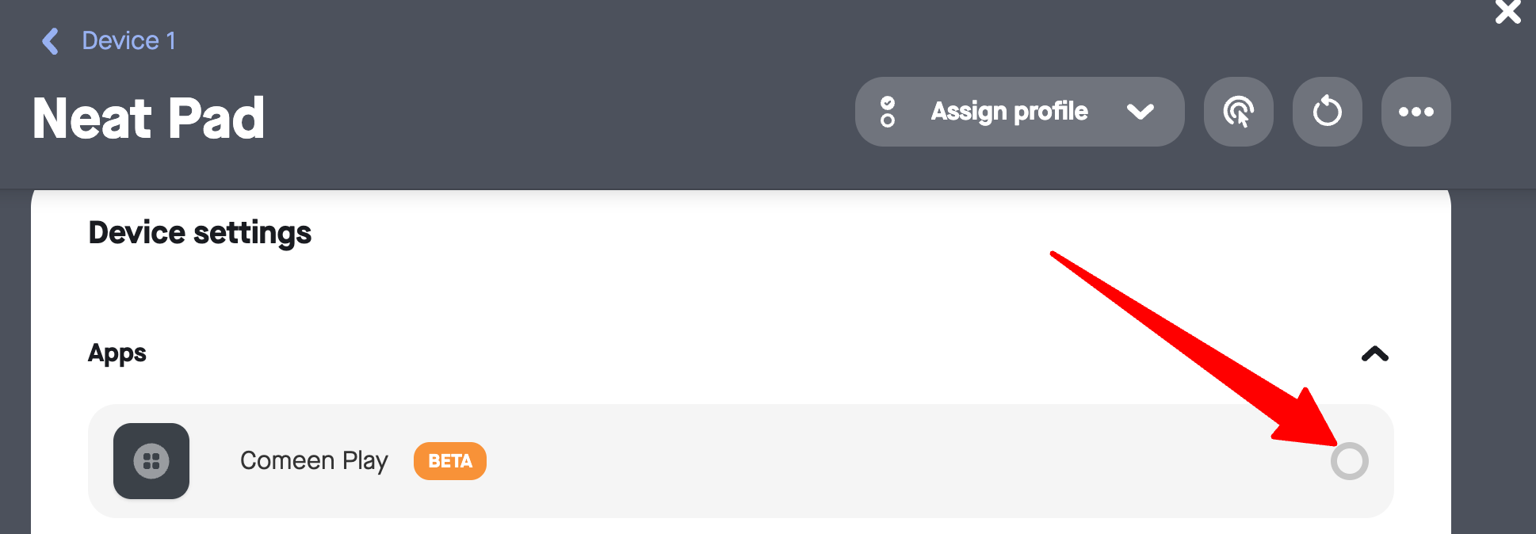The width and height of the screenshot is (1536, 534).
Task: Start remote control with the touch-cursor icon
Action: (1239, 112)
